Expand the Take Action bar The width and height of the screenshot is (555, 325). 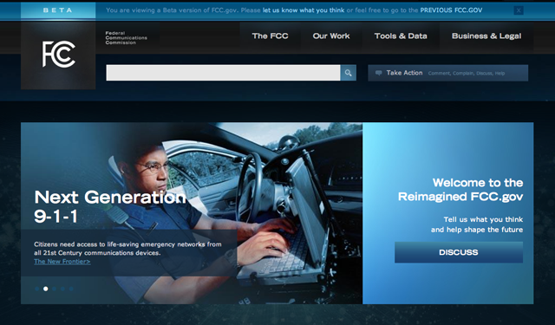448,73
